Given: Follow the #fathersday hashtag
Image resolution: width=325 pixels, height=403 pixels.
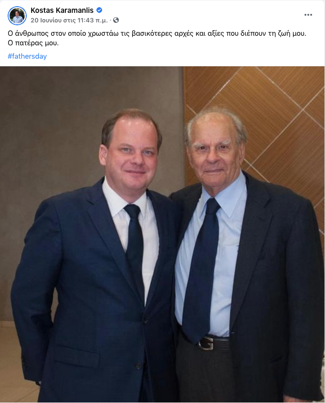Looking at the screenshot, I should (x=27, y=56).
